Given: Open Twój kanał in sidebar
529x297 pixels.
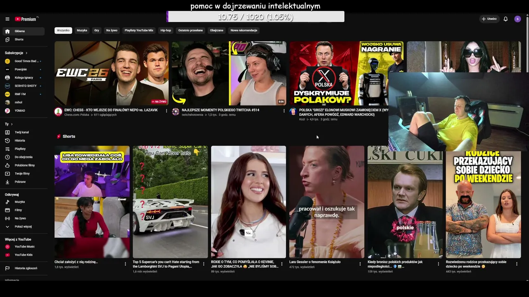Looking at the screenshot, I should point(24,132).
